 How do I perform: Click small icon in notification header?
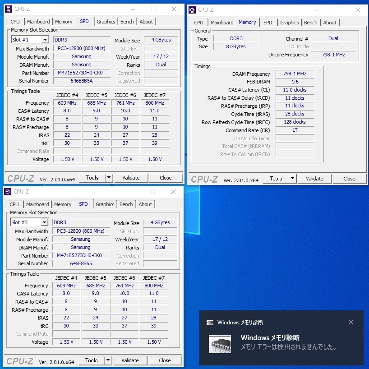click(x=210, y=323)
